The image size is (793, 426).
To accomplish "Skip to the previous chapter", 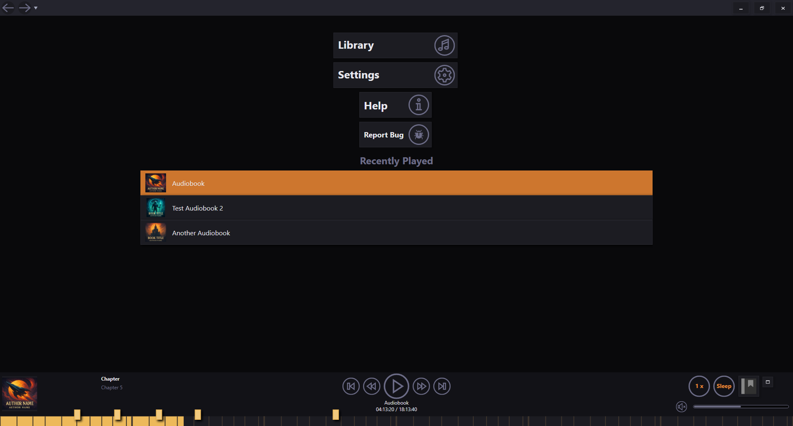I will pyautogui.click(x=351, y=386).
